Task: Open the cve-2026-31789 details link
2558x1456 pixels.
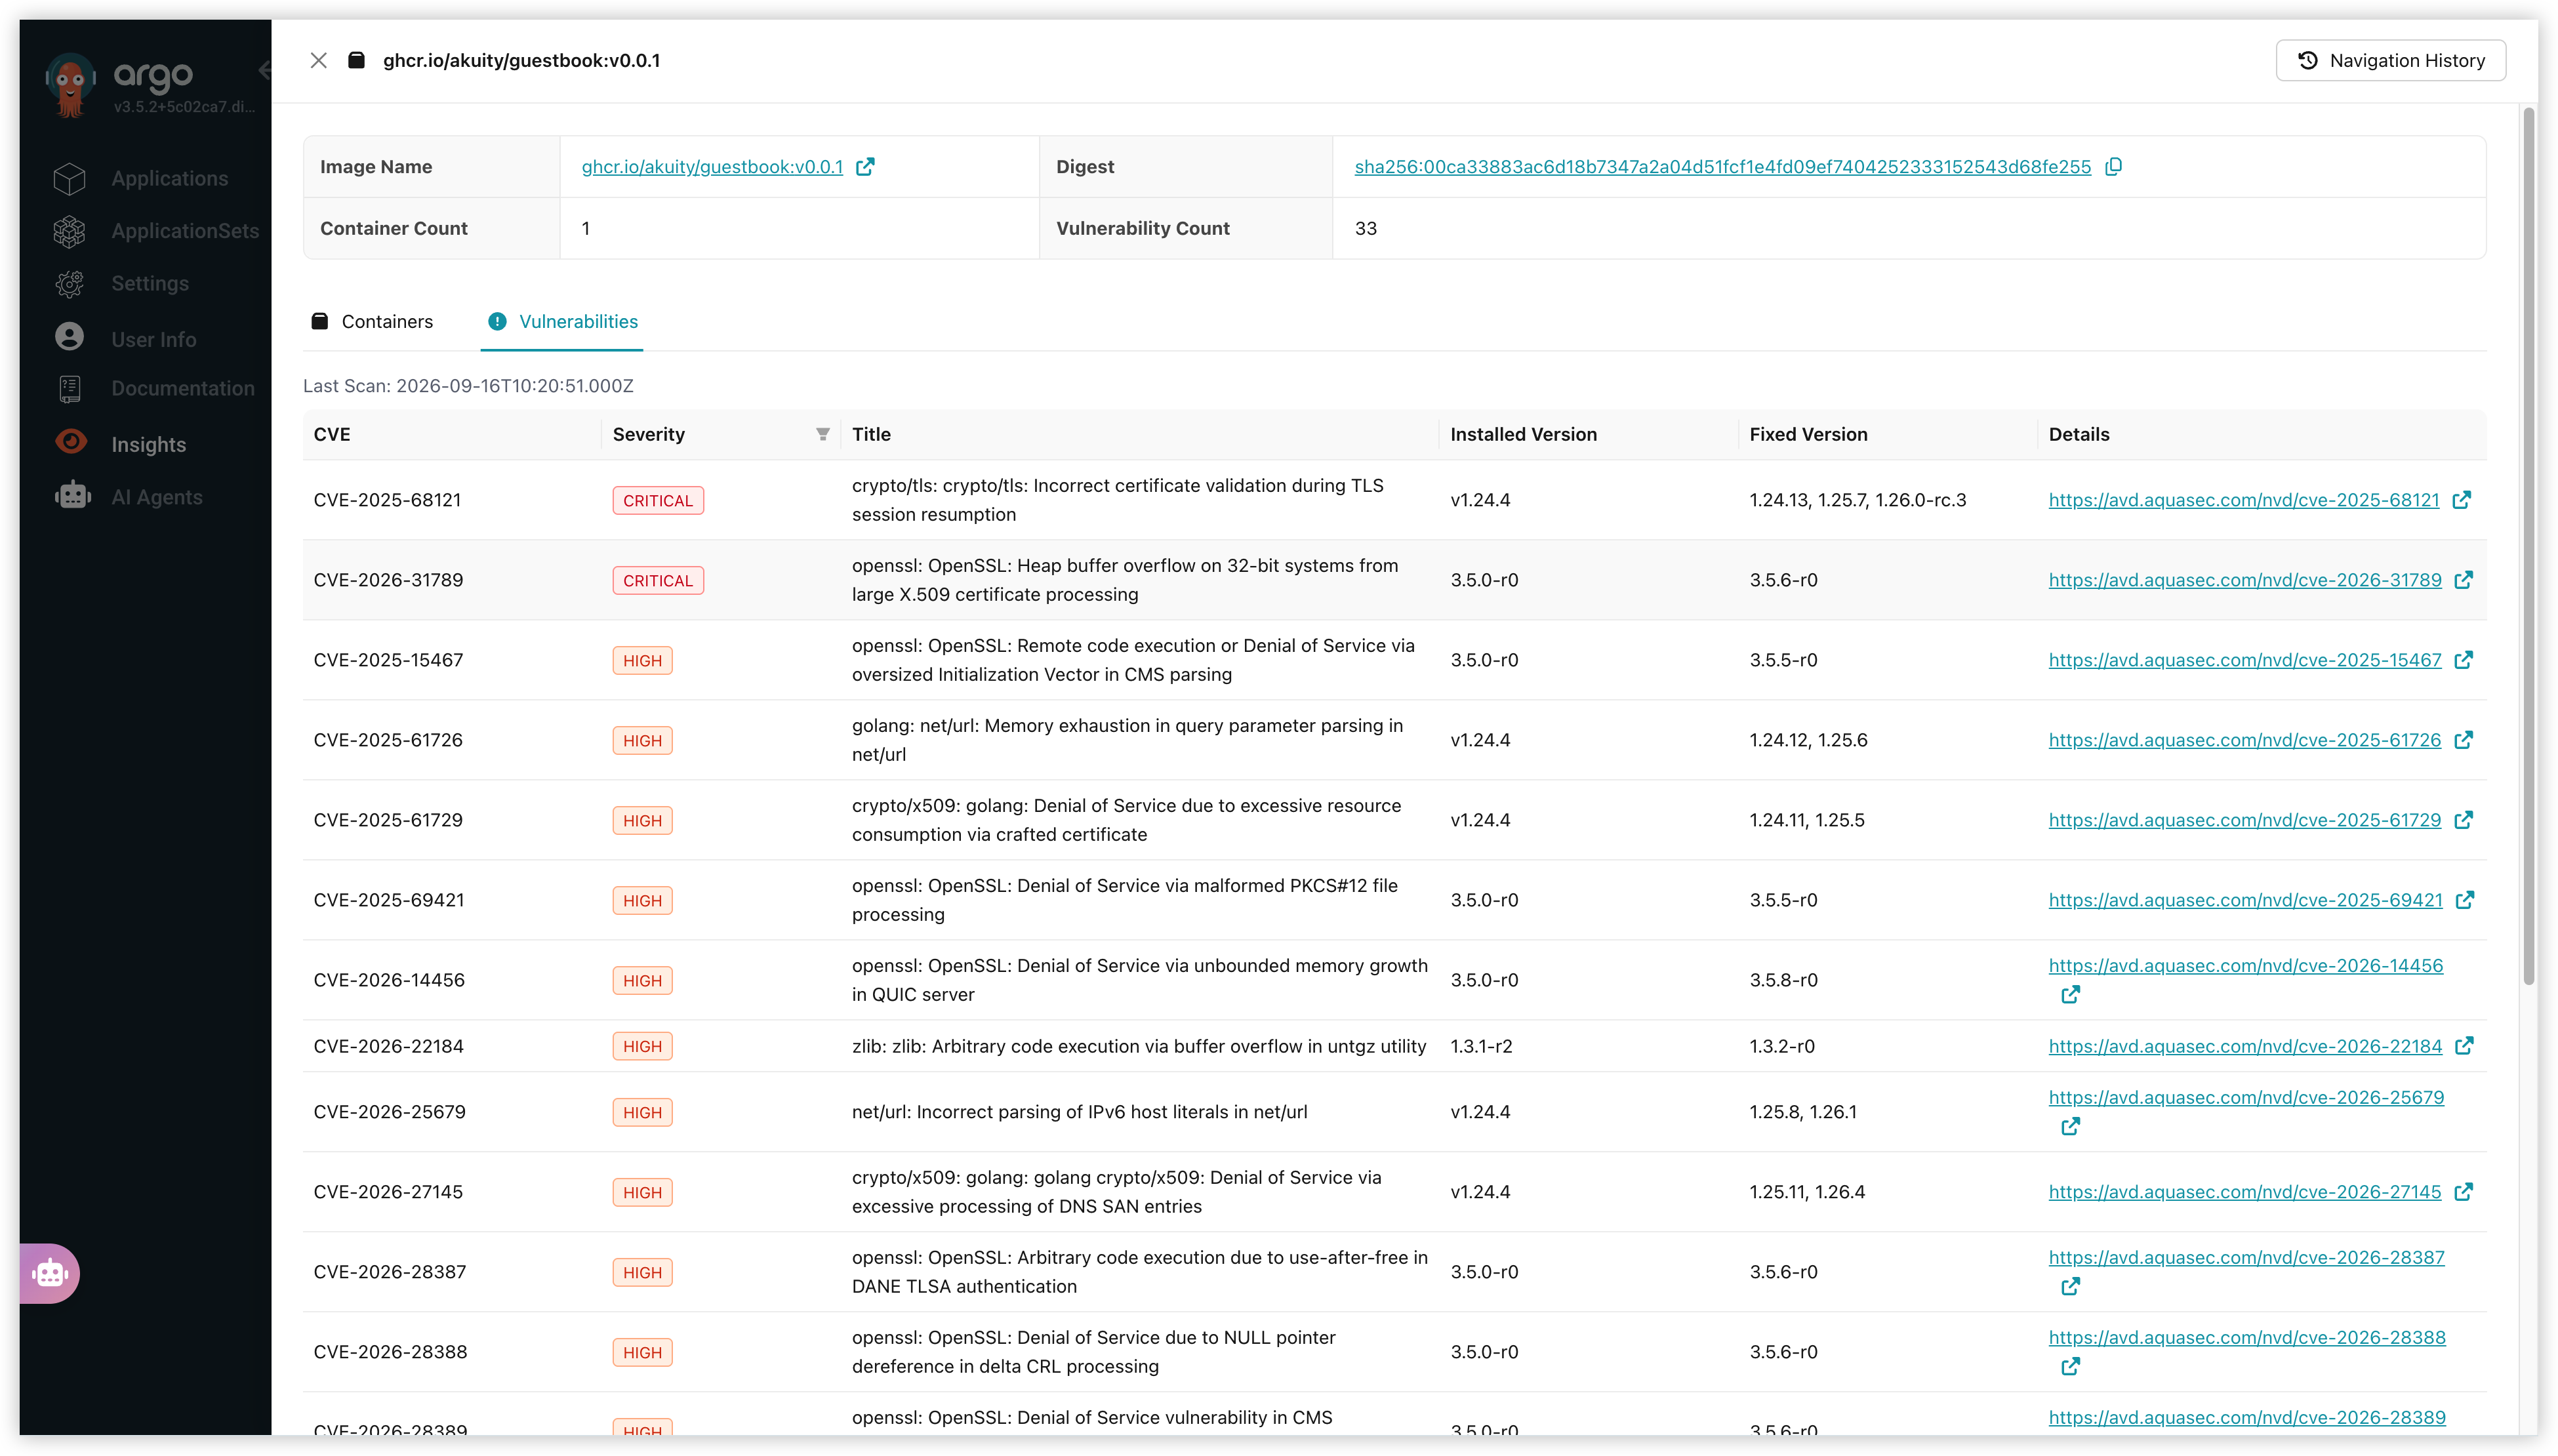Action: [2244, 580]
